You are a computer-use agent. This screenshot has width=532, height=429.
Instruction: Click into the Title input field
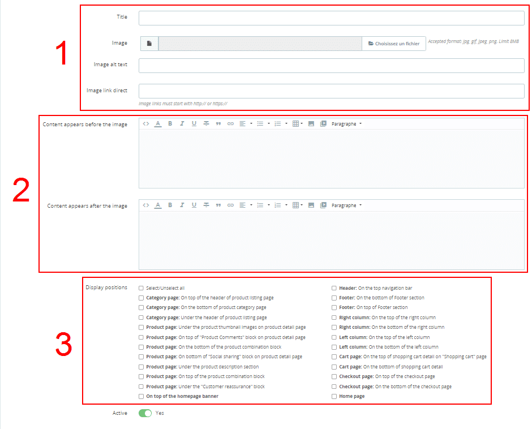331,18
